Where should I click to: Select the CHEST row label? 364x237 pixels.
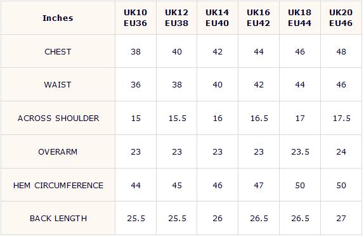[x=58, y=52]
